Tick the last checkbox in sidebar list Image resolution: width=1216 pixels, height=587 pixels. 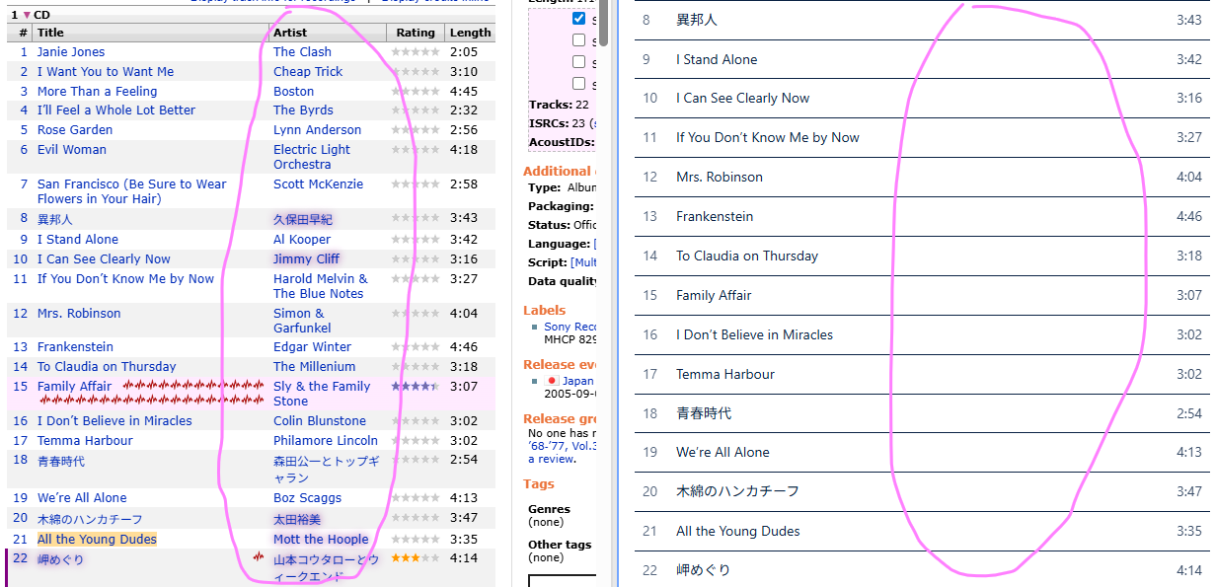[579, 84]
